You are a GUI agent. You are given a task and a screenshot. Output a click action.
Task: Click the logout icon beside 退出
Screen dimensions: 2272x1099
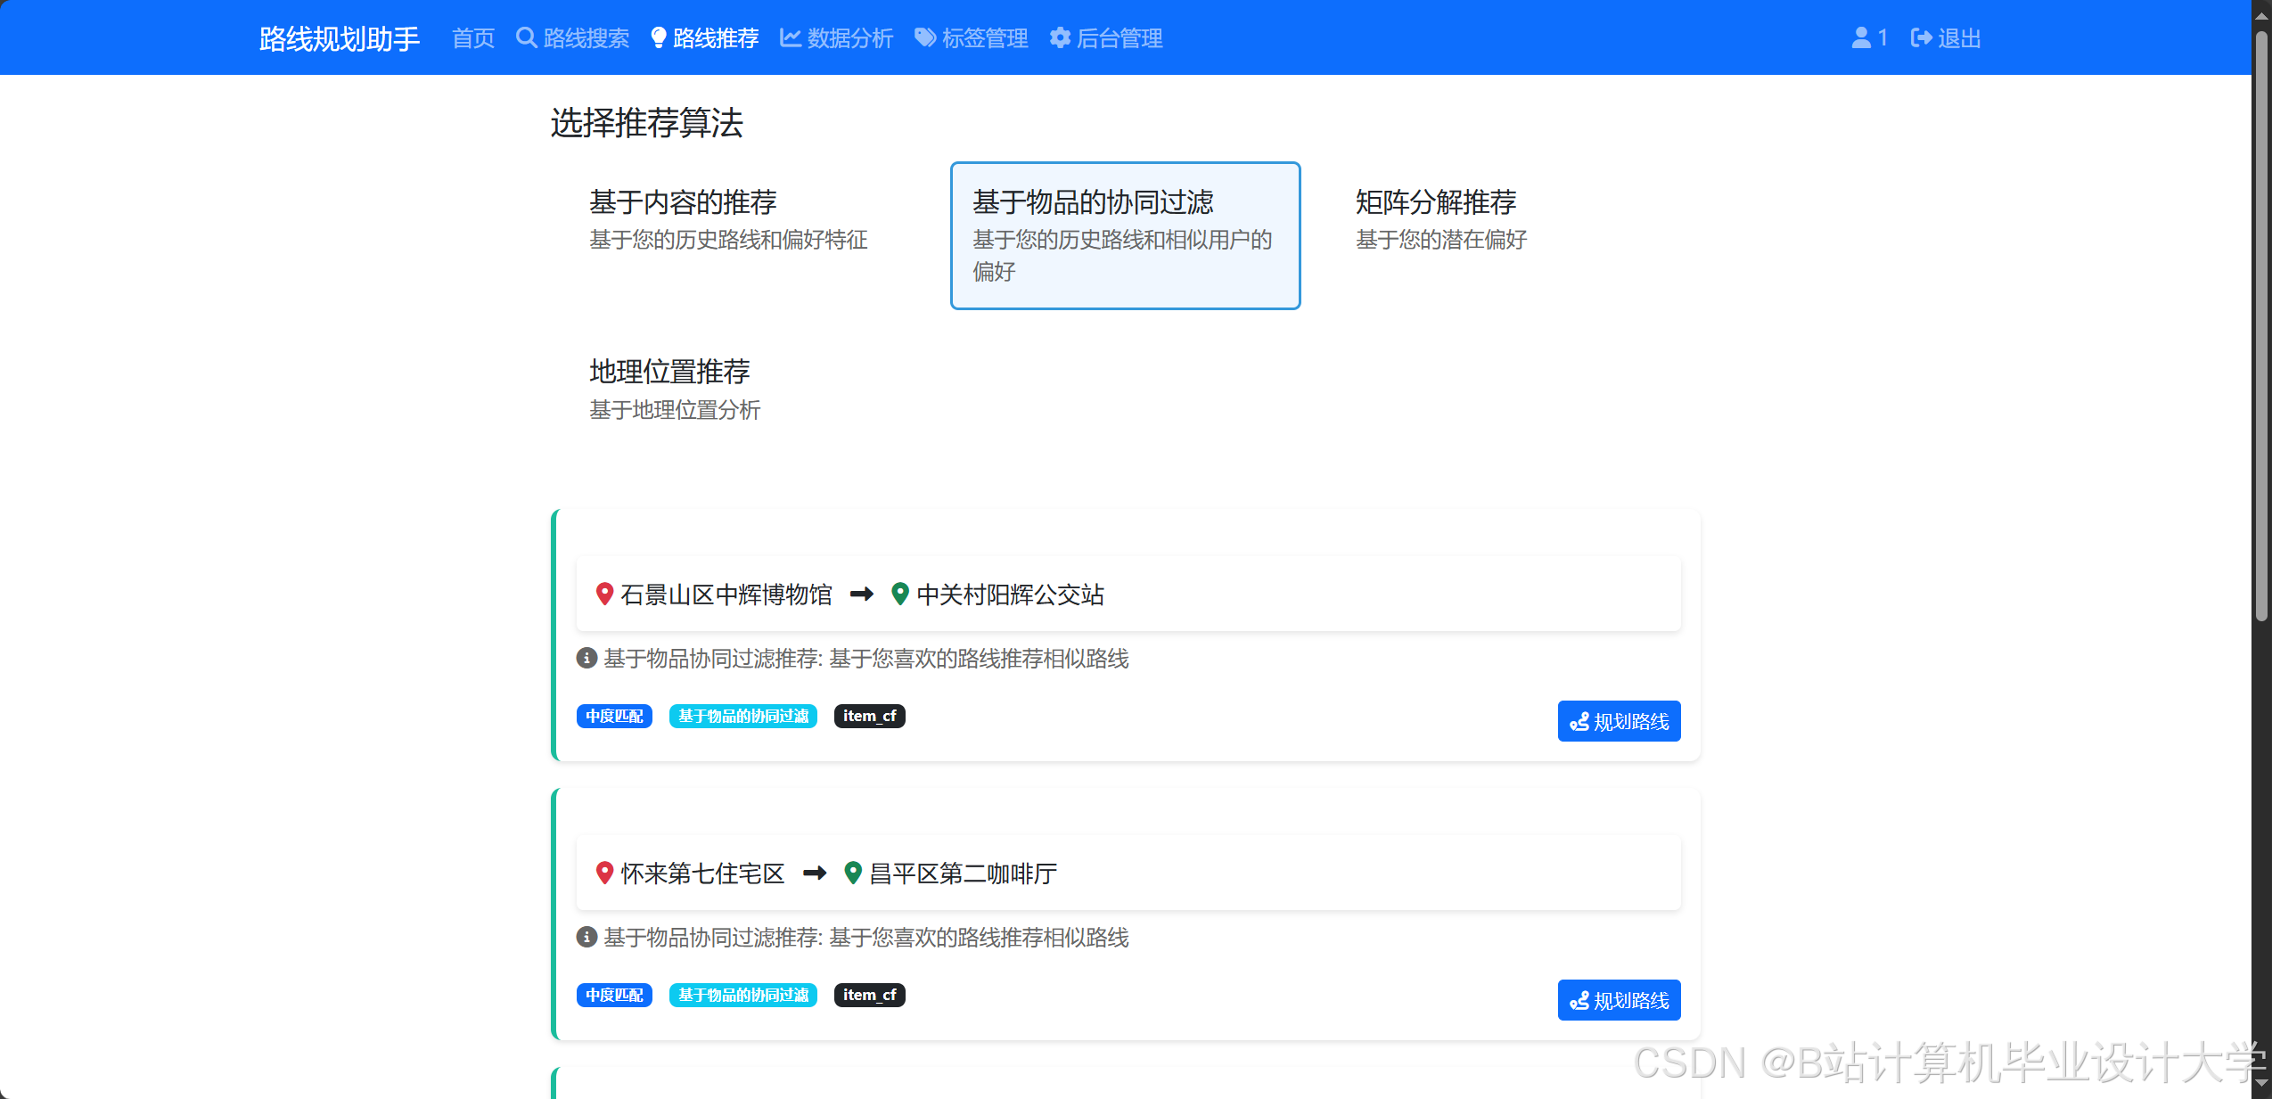[1921, 38]
